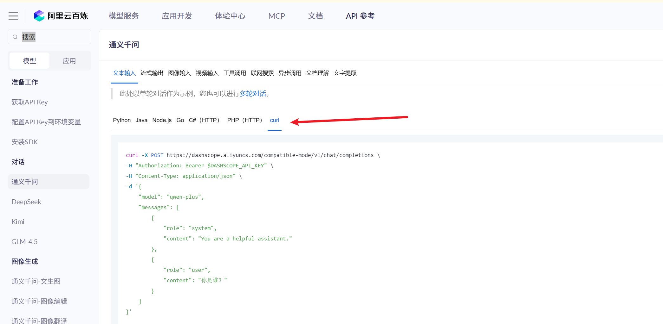Select the 图像输入 tab
Screen dimensions: 663x324
pos(179,73)
